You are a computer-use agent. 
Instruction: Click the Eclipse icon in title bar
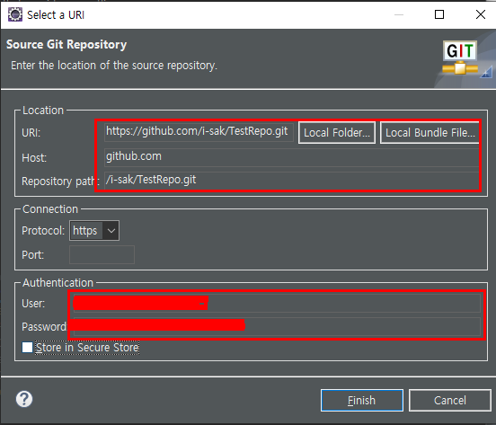(x=15, y=14)
